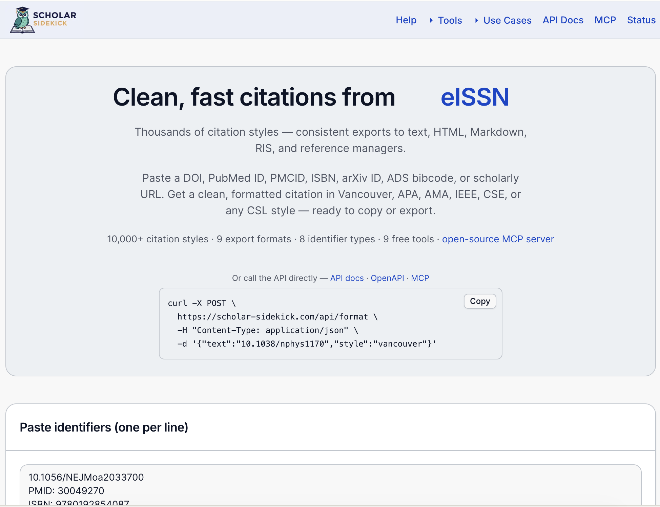Click the 'Paste identifiers (one per line)' heading
The height and width of the screenshot is (507, 660).
(104, 427)
